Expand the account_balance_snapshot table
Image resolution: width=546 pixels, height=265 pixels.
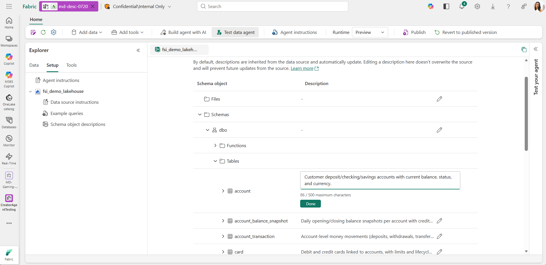point(223,221)
